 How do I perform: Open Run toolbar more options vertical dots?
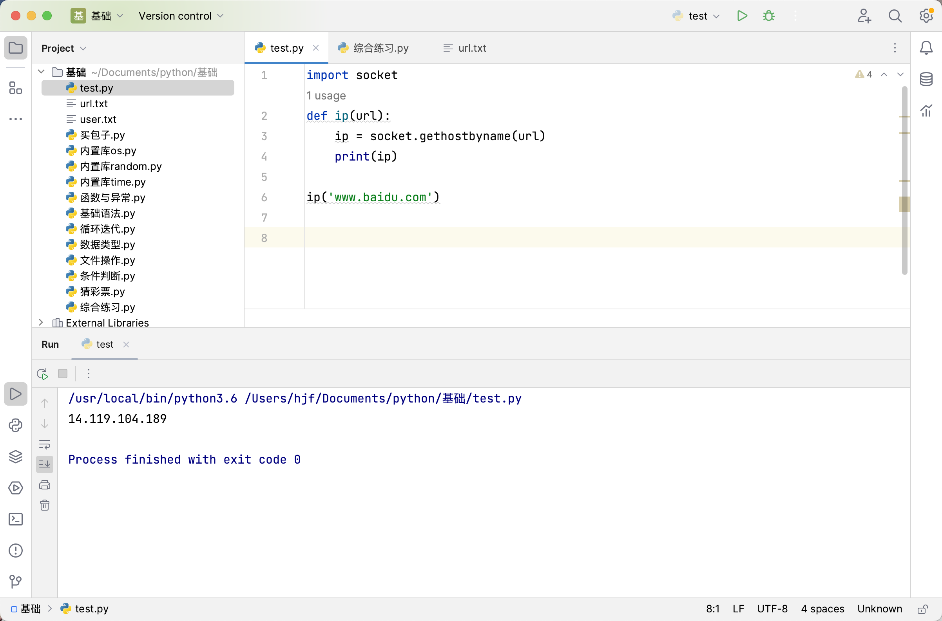click(89, 374)
